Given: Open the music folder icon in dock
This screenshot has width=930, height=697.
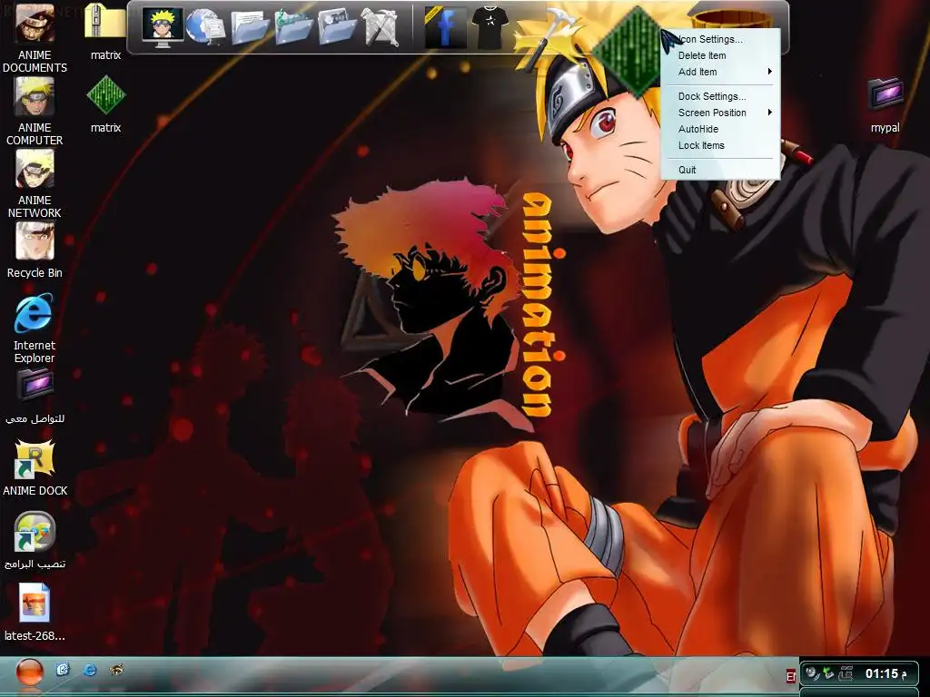Looking at the screenshot, I should tap(293, 26).
